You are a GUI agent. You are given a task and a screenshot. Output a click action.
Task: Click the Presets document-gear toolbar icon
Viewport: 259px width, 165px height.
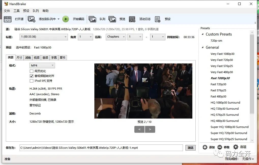point(157,19)
